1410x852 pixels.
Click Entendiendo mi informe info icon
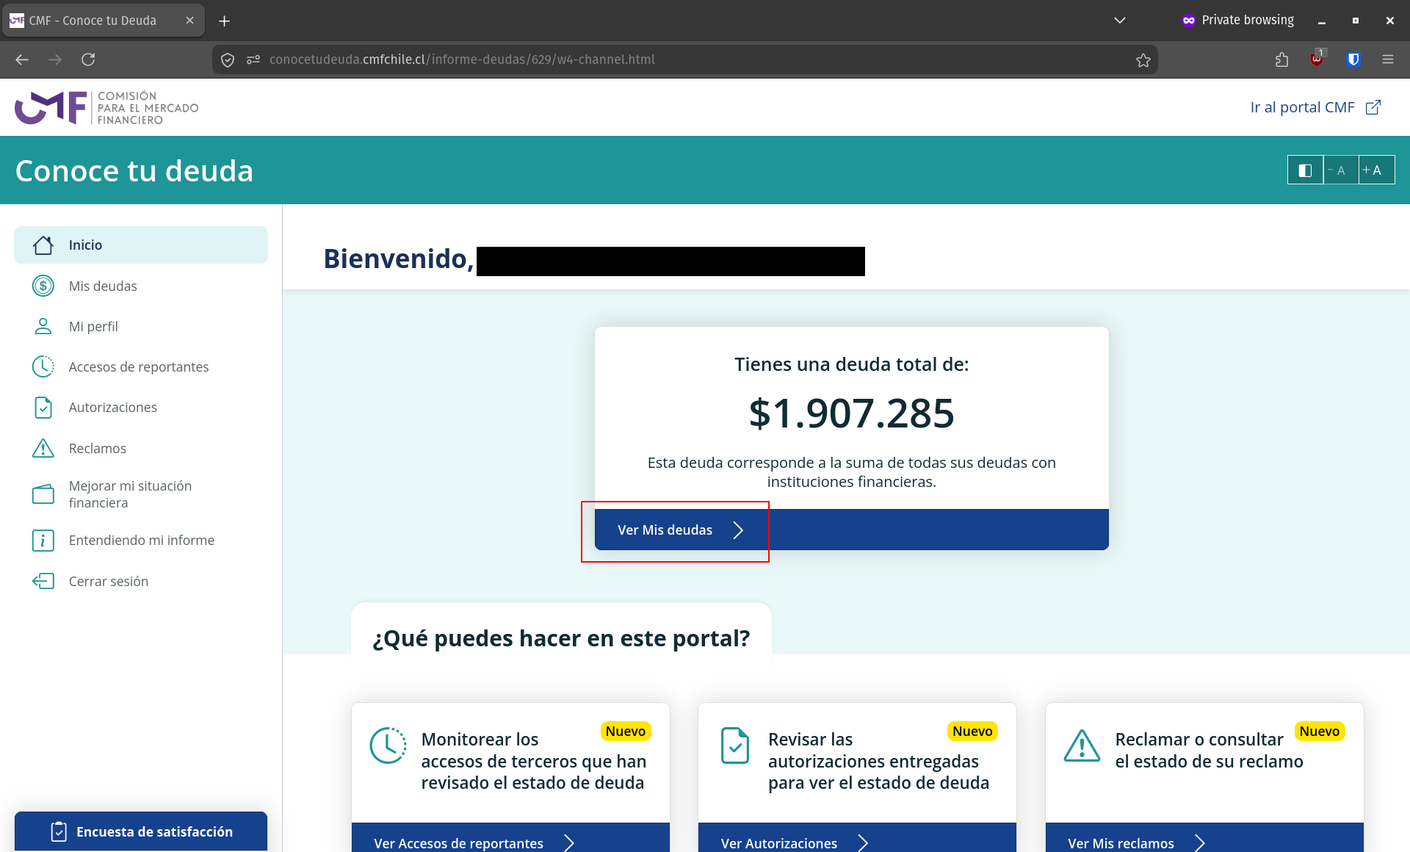(x=43, y=541)
